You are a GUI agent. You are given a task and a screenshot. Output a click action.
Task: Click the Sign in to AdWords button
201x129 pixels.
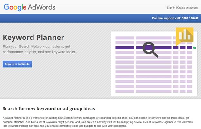click(17, 64)
